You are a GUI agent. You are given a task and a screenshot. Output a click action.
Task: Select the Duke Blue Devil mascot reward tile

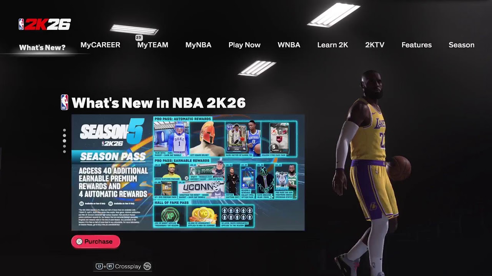click(171, 139)
